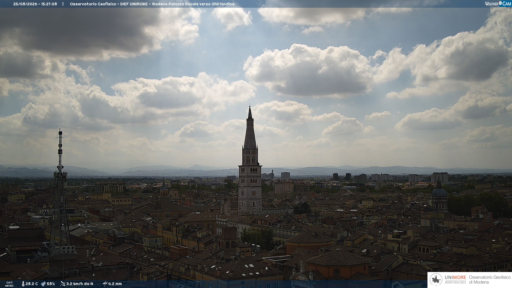Click the anemometer wind speed icon
Image resolution: width=512 pixels, height=288 pixels.
point(63,284)
